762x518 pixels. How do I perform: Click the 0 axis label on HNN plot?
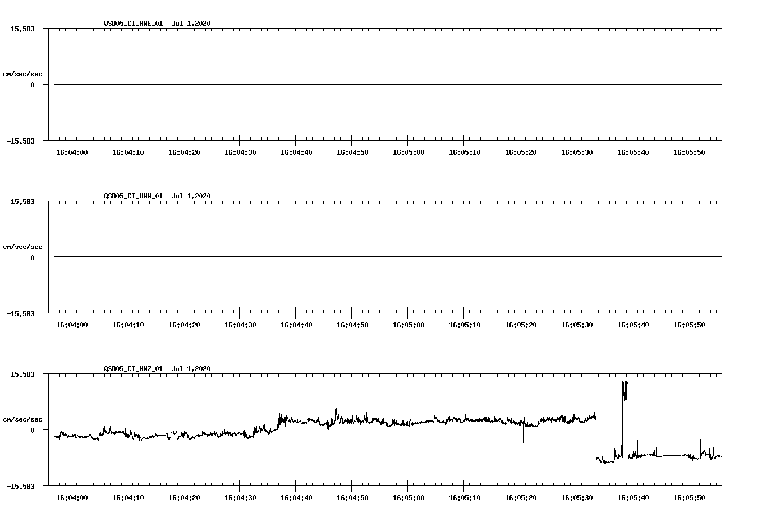[33, 258]
